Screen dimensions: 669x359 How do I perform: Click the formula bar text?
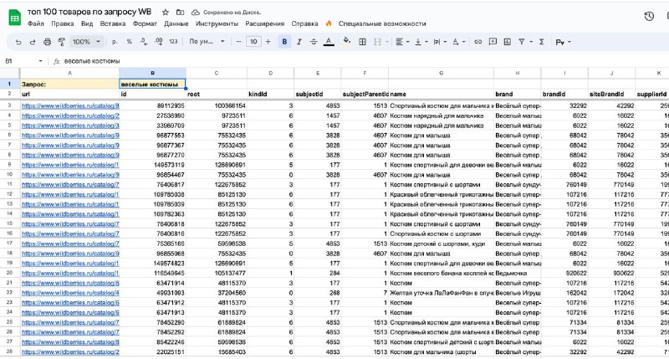tap(92, 61)
